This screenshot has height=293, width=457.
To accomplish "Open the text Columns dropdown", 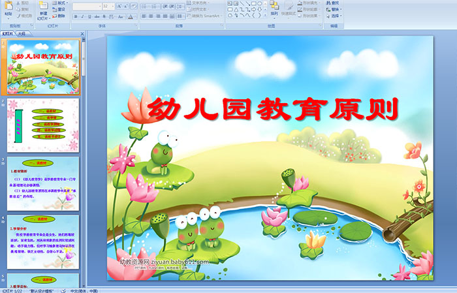I will pos(181,16).
